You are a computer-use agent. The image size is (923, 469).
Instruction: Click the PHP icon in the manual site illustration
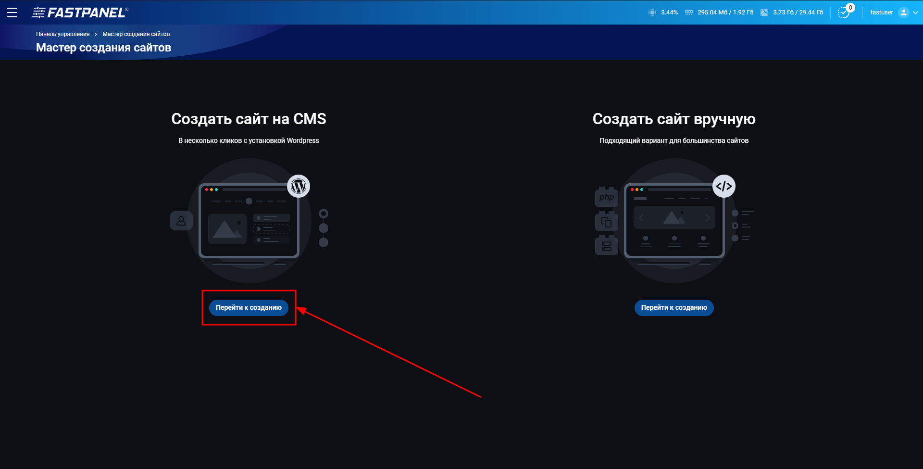606,197
